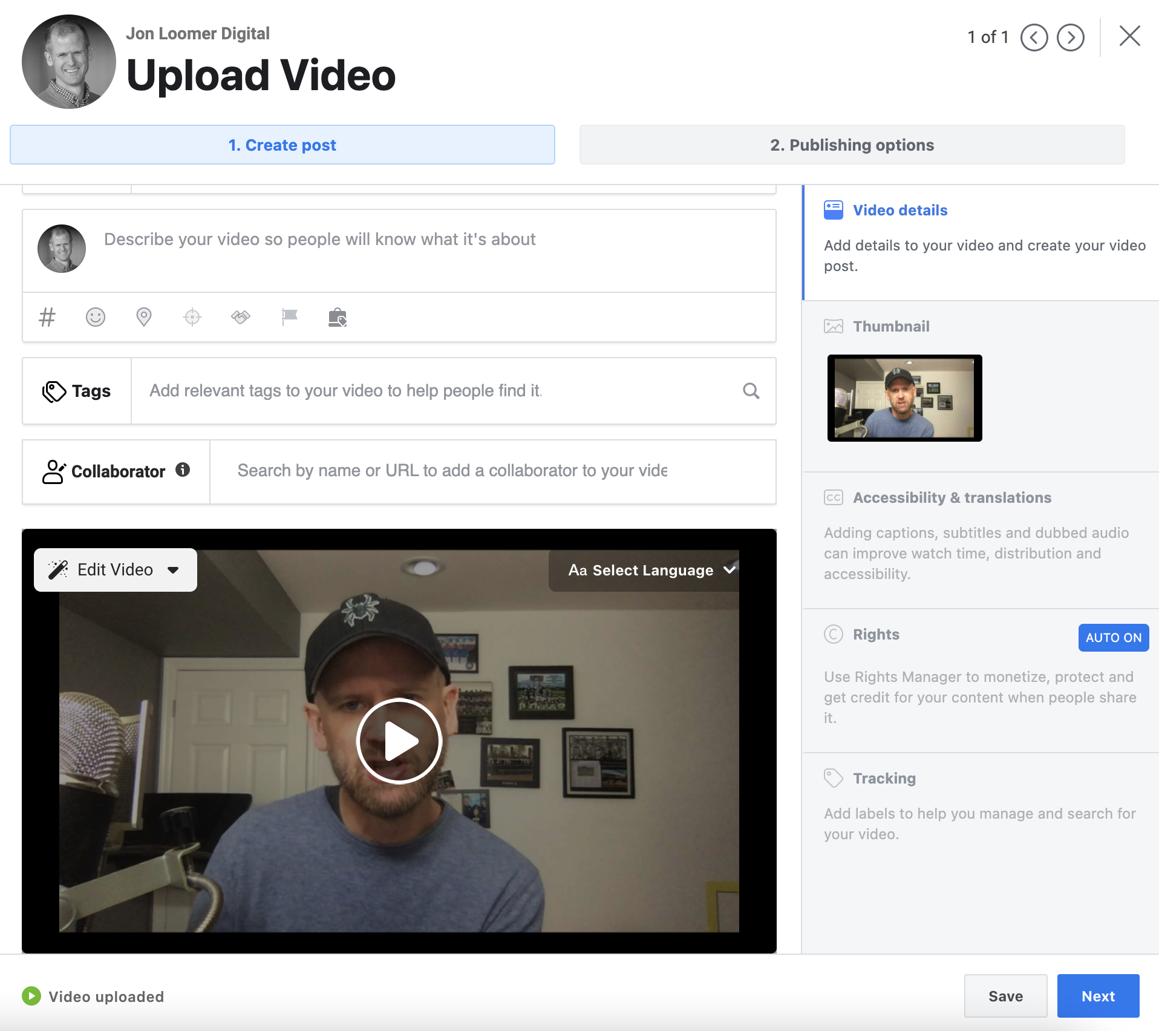Screen dimensions: 1159x1031
Task: Click the Tags label icon
Action: tap(54, 391)
